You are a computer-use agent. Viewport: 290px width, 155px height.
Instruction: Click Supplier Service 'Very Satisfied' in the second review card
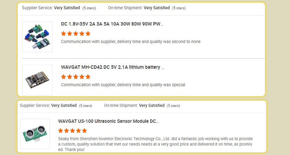[64, 105]
